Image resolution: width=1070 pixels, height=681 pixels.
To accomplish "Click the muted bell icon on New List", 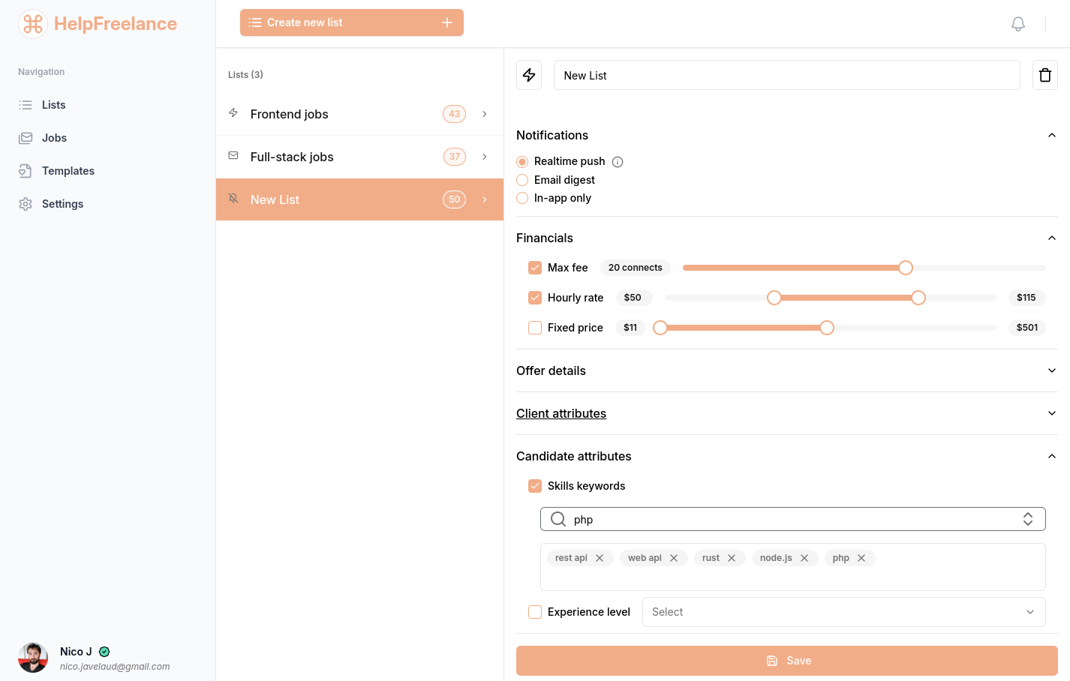I will click(233, 198).
